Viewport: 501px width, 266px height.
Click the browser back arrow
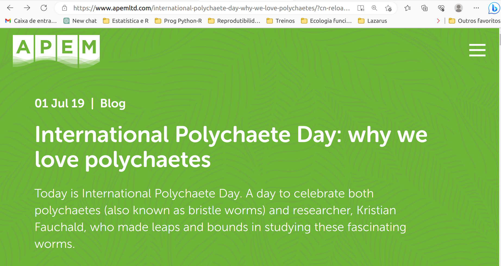tap(10, 8)
